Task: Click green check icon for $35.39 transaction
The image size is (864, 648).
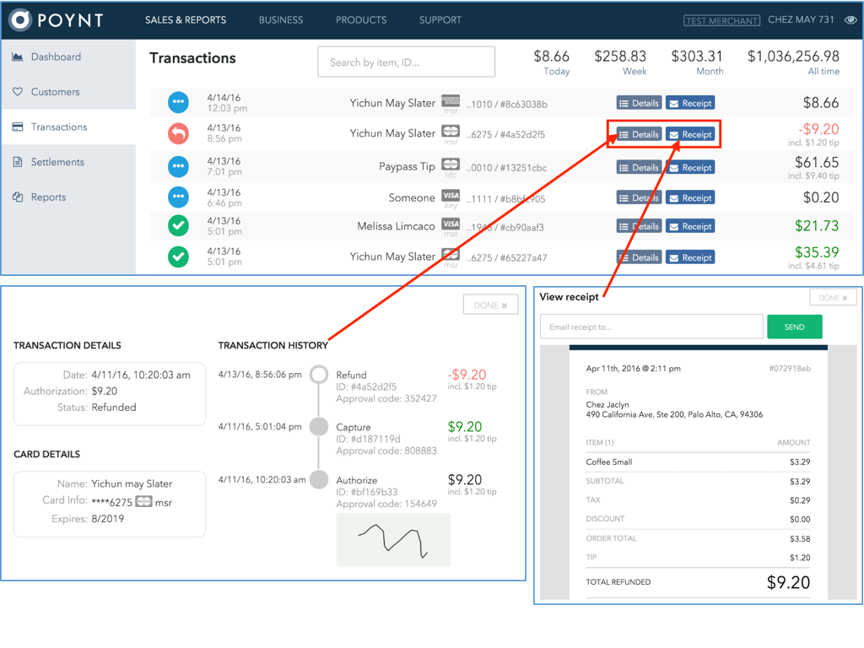Action: (178, 256)
